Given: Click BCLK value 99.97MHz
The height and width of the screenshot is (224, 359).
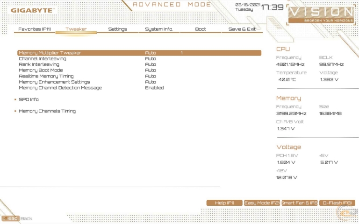Looking at the screenshot, I should 331,65.
